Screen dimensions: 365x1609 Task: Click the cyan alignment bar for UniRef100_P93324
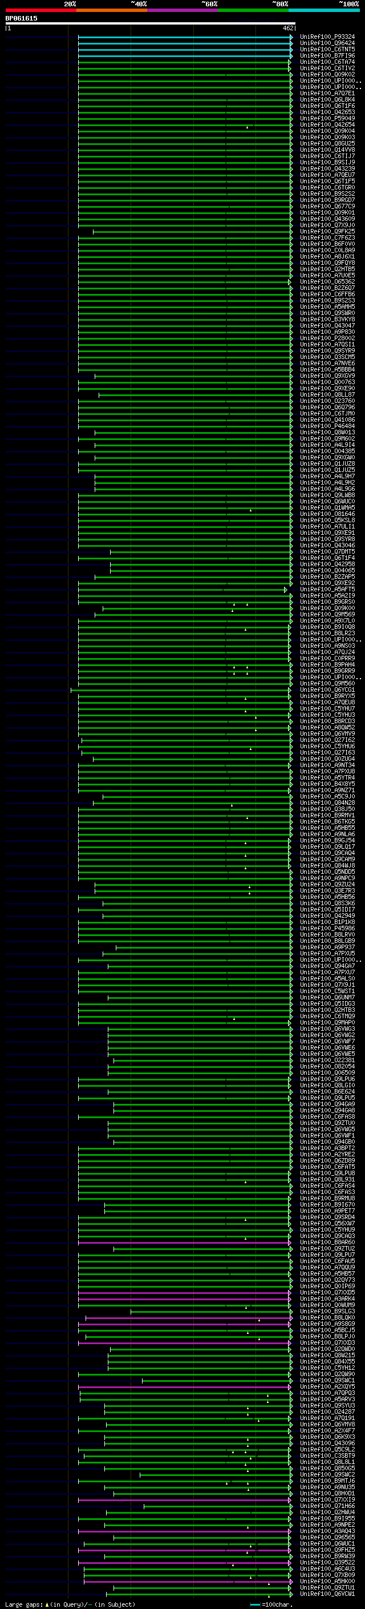click(x=185, y=37)
